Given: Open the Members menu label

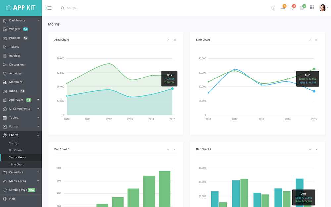Looking at the screenshot, I should (x=16, y=82).
